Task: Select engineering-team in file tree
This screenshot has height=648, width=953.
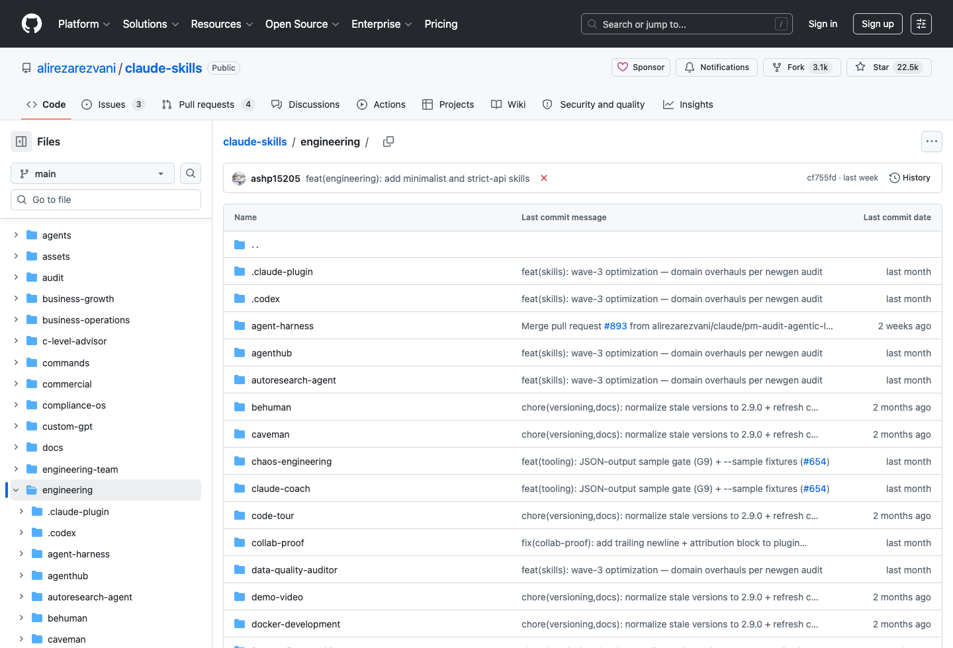Action: (x=80, y=469)
